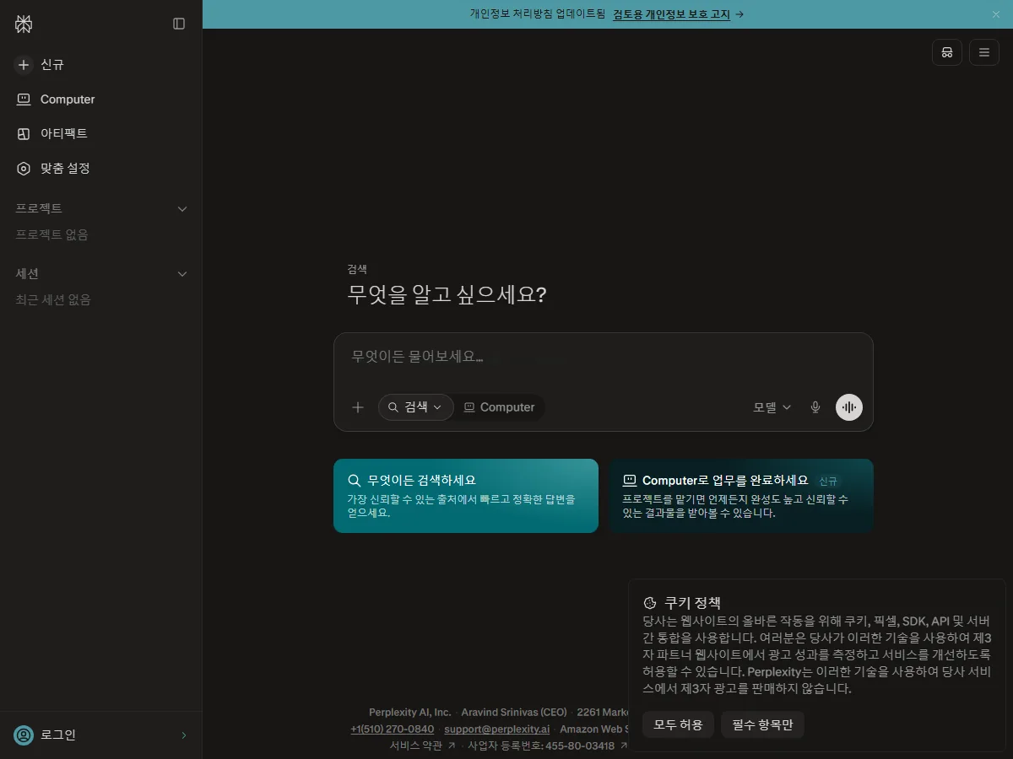Click the plus attach icon in search box
The width and height of the screenshot is (1013, 759).
(358, 407)
